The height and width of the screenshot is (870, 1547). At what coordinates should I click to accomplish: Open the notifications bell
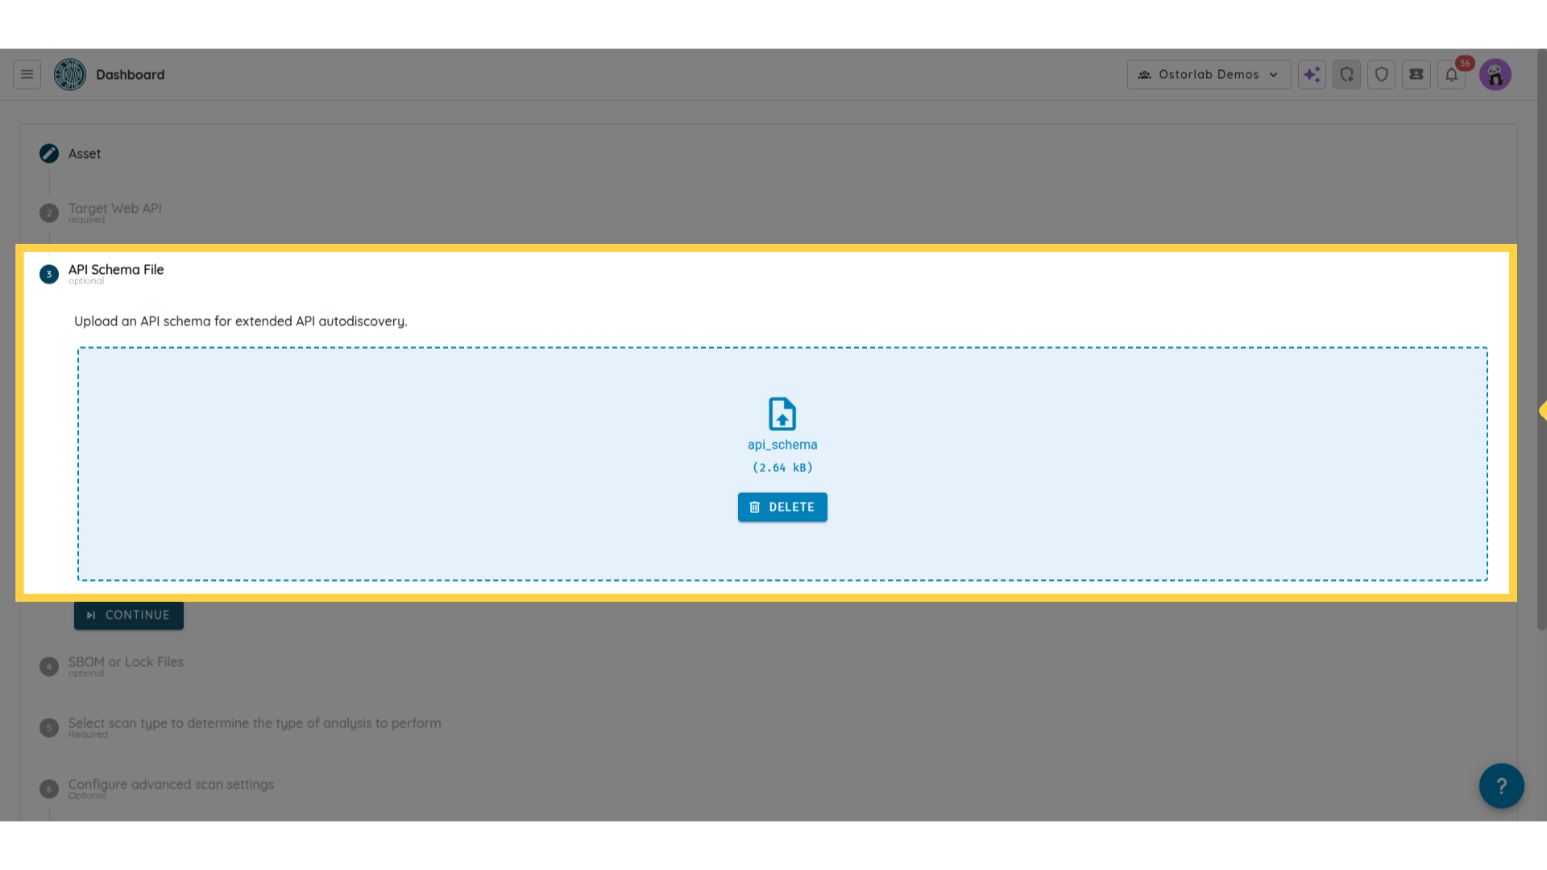[x=1451, y=74]
